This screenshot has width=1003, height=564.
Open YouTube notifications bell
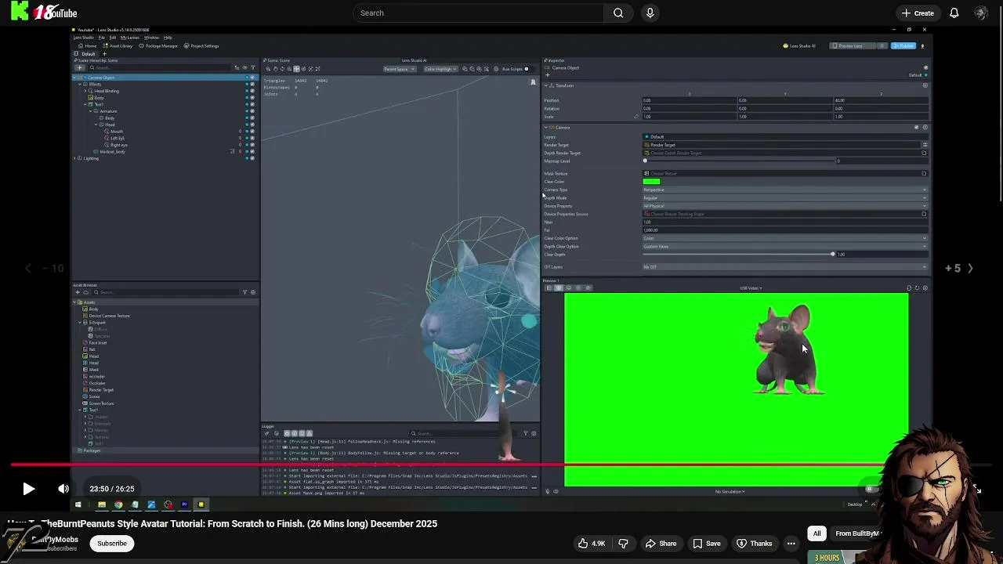[x=954, y=13]
